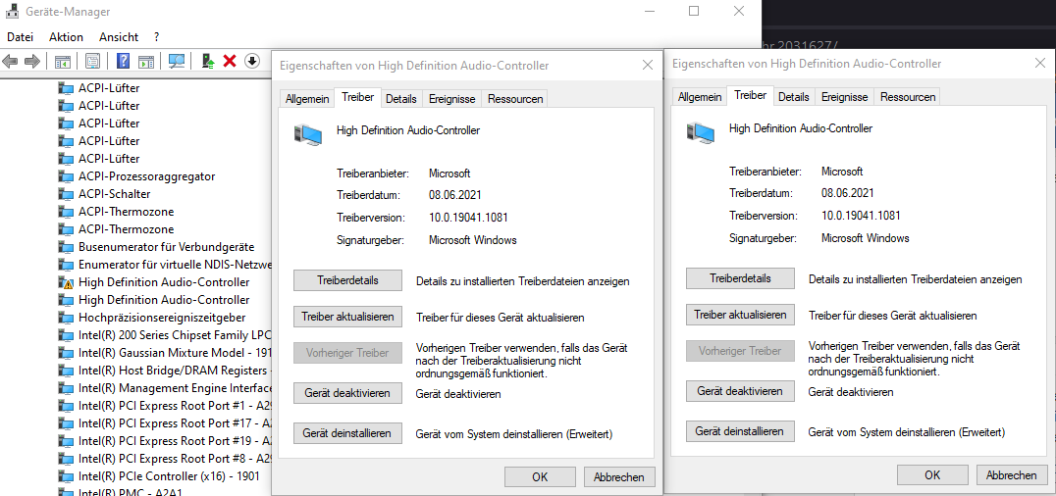Confirm left dialog with OK
The image size is (1056, 496).
point(540,477)
